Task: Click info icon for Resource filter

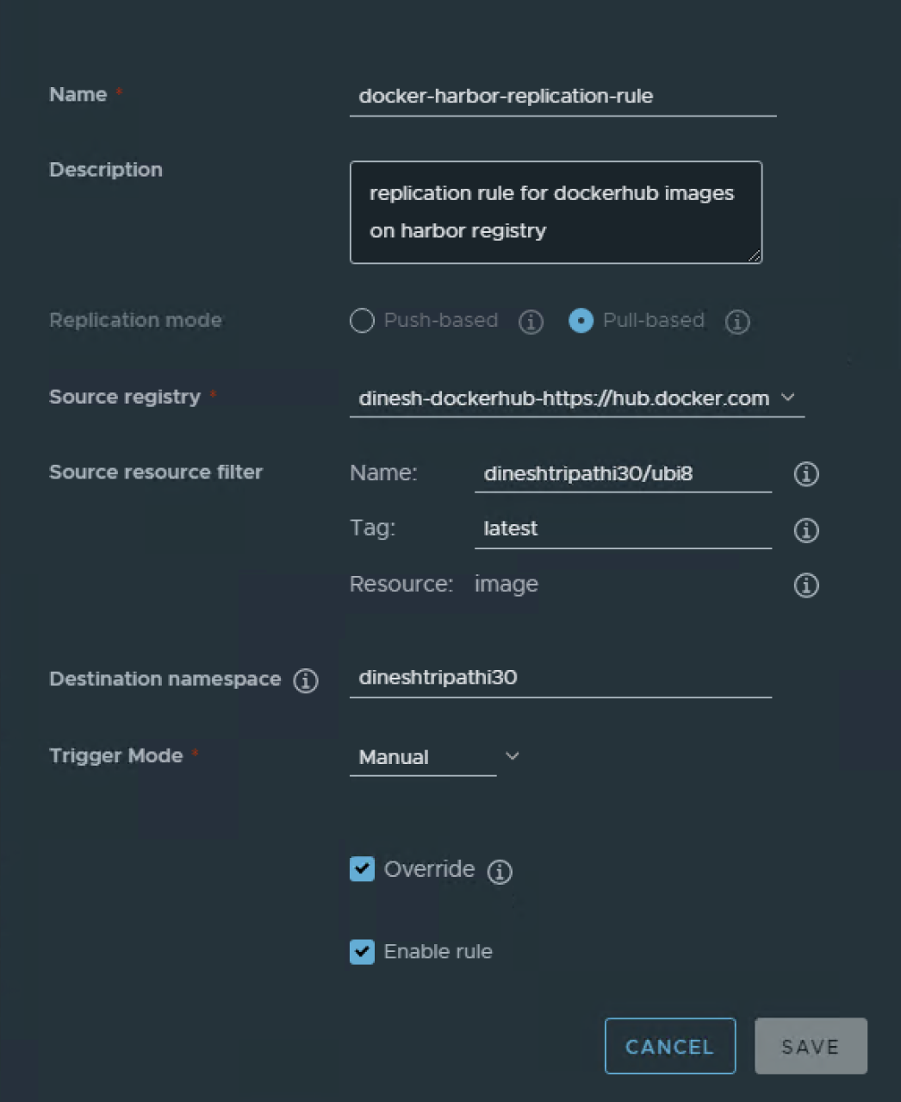Action: [806, 585]
